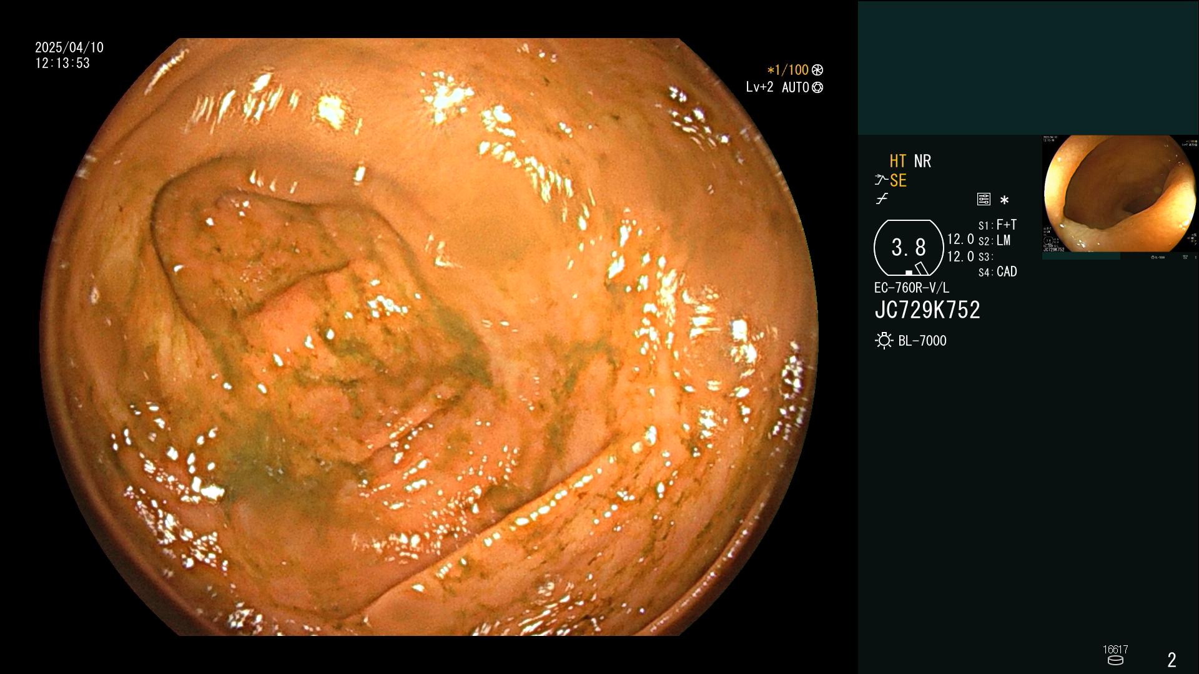
Task: Click the scope model EC-760R-V/L text
Action: click(912, 288)
